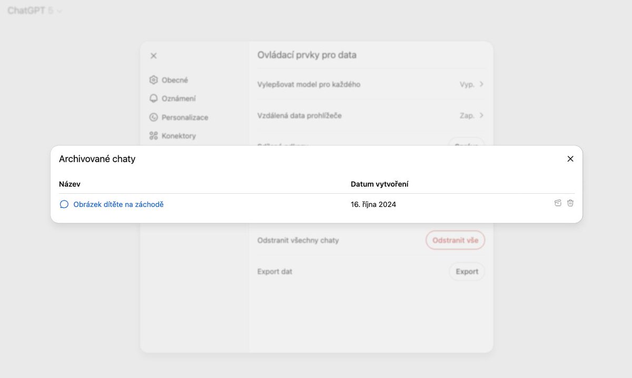Click the Ovládací prvky pro data heading
This screenshot has width=632, height=378.
[307, 55]
